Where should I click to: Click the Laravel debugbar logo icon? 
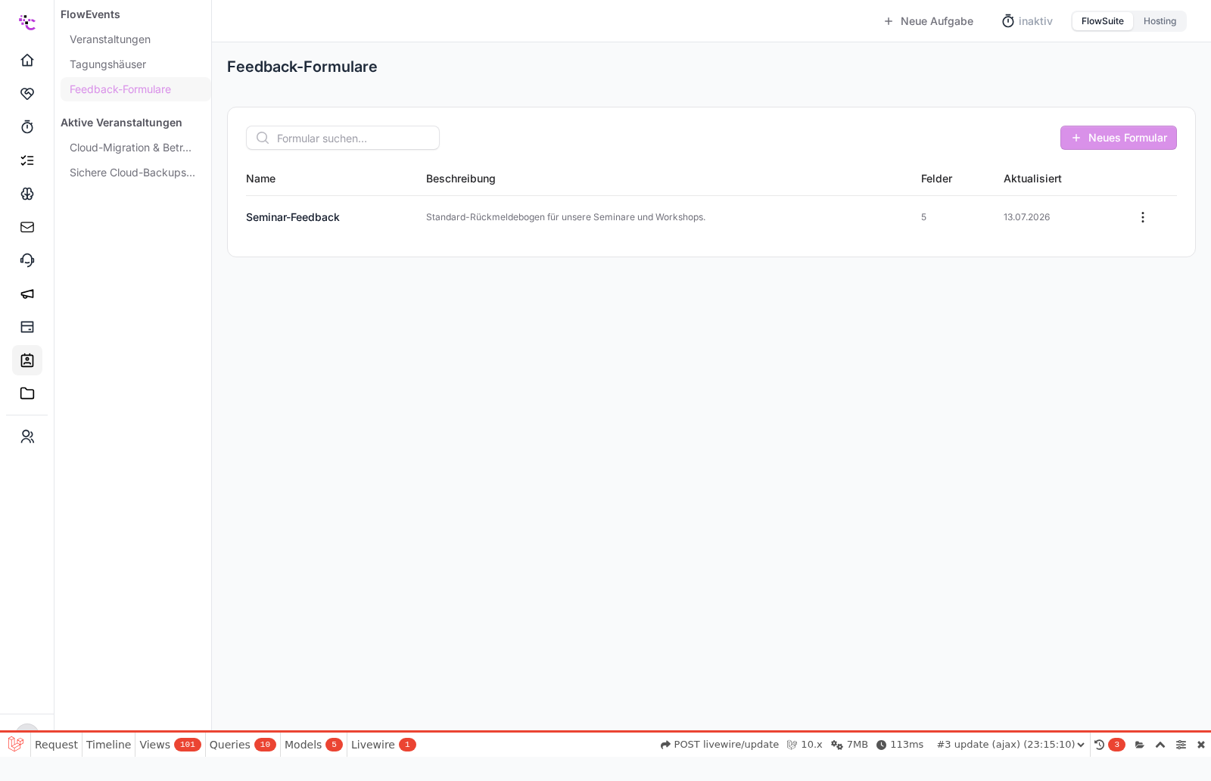pos(15,744)
